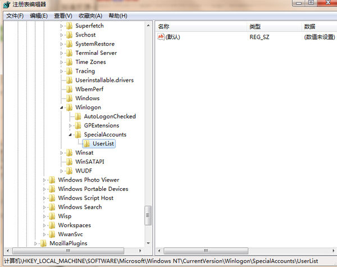Expand the SystemRestore key
The image size is (337, 267).
coord(61,44)
